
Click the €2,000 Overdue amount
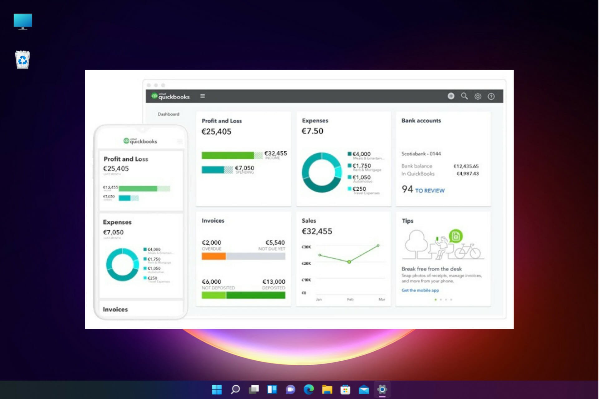pyautogui.click(x=212, y=243)
